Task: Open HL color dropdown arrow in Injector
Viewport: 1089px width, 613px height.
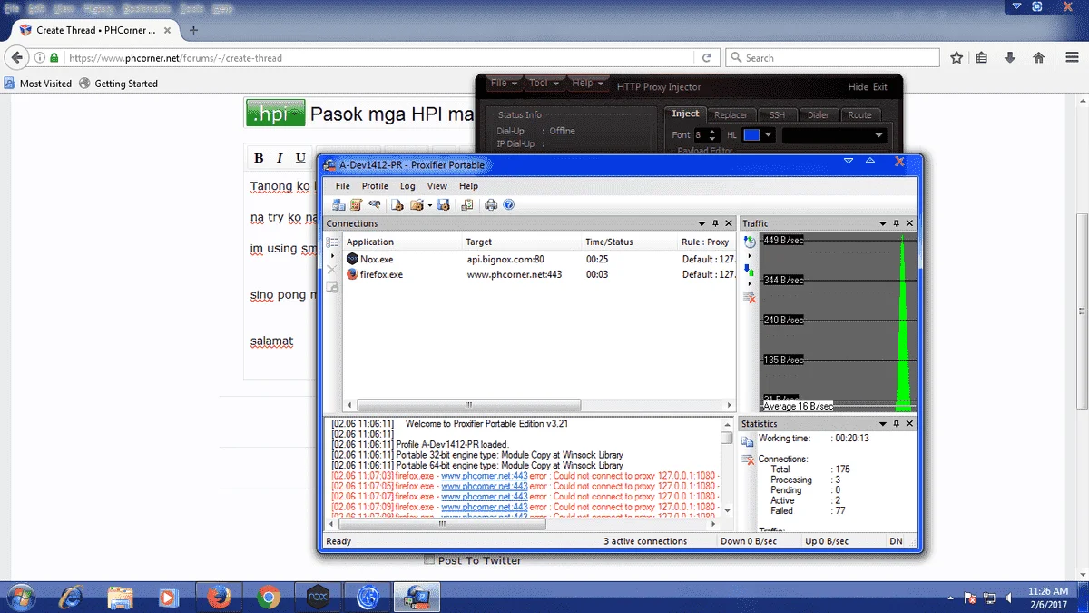Action: click(x=769, y=135)
